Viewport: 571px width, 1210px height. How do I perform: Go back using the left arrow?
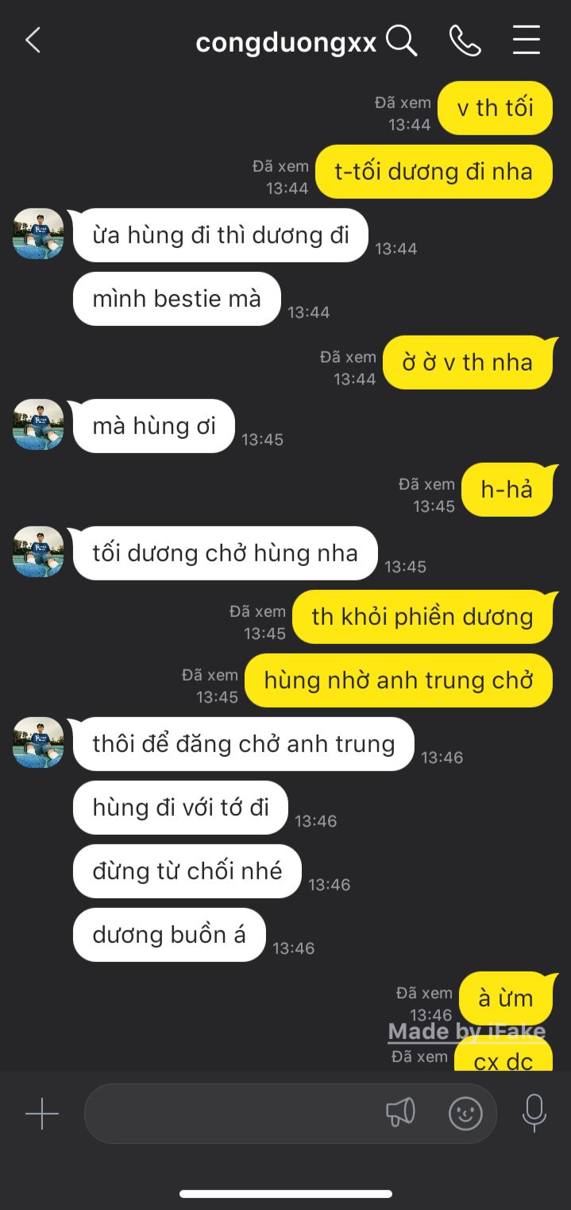pos(33,40)
